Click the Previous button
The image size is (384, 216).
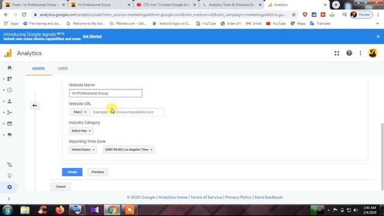click(x=98, y=172)
